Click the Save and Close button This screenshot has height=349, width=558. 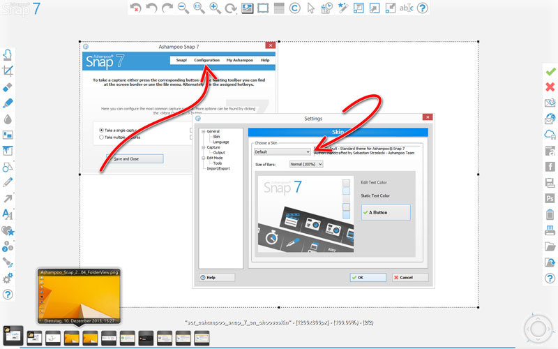135,159
